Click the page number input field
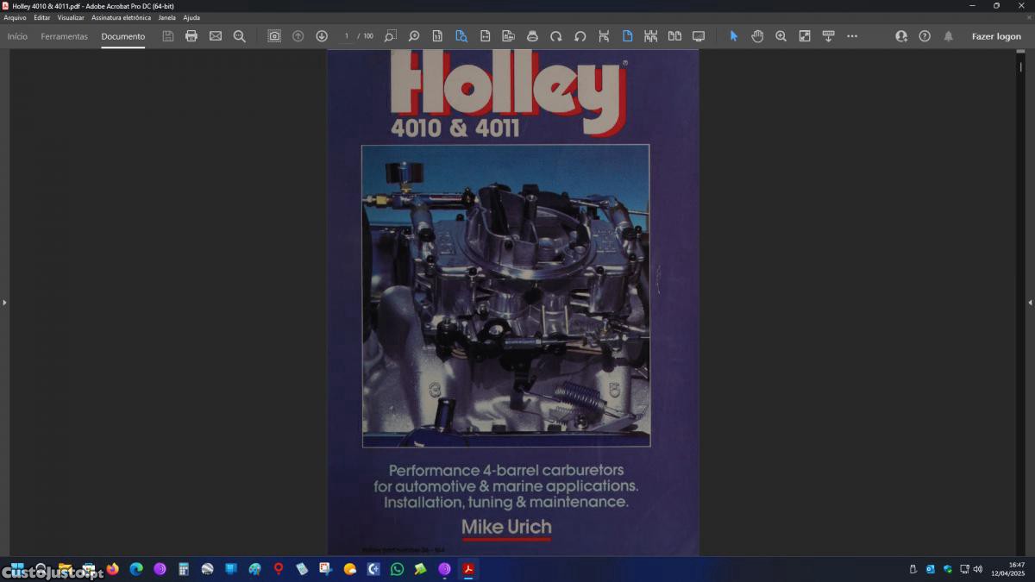Viewport: 1035px width, 582px height. tap(347, 36)
